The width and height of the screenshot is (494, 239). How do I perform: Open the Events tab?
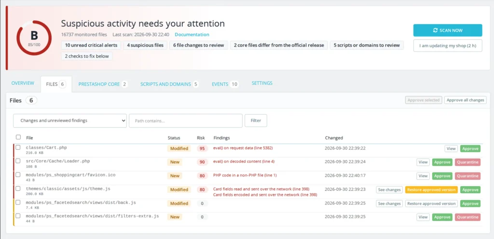click(x=225, y=84)
